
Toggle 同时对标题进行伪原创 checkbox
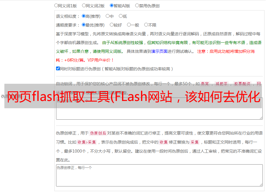point(58,69)
